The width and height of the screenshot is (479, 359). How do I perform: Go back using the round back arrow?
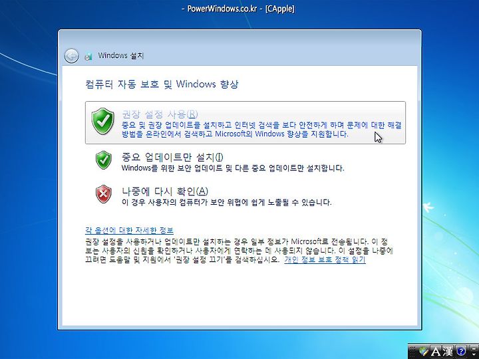[x=71, y=56]
